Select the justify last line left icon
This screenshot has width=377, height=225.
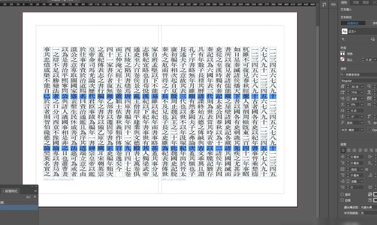[360, 150]
